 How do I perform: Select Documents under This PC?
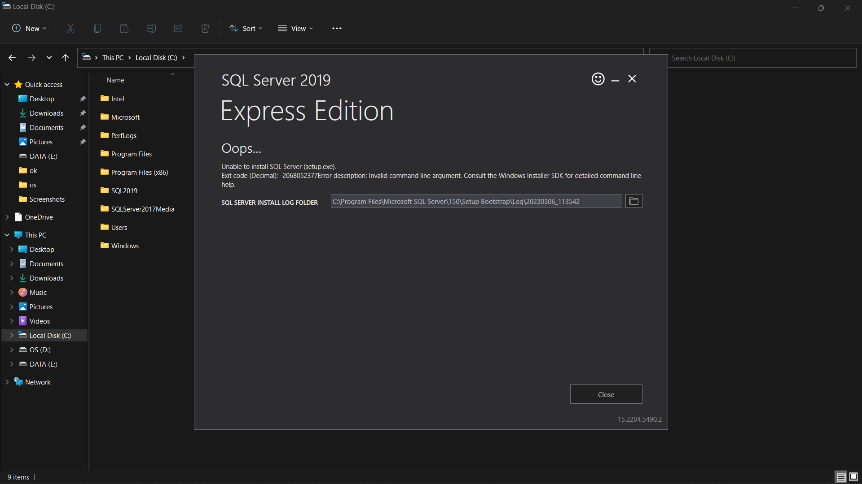[x=46, y=264]
